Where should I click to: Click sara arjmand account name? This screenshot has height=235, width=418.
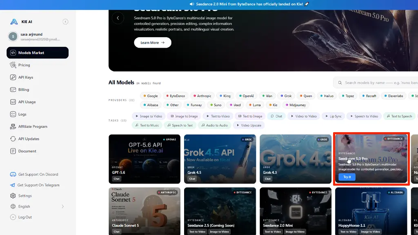(x=31, y=34)
